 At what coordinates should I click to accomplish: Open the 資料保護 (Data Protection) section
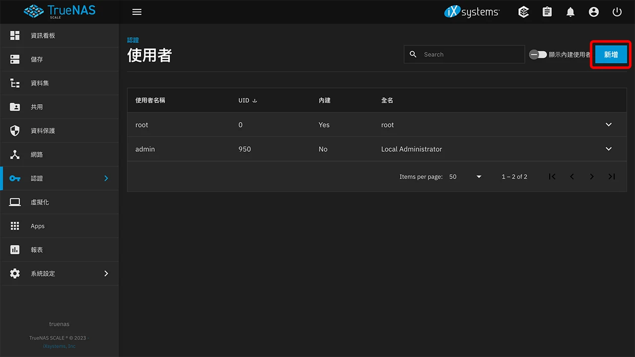coord(44,130)
